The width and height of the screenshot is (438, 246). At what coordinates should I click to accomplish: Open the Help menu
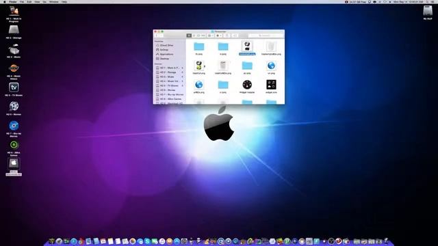(x=64, y=1)
